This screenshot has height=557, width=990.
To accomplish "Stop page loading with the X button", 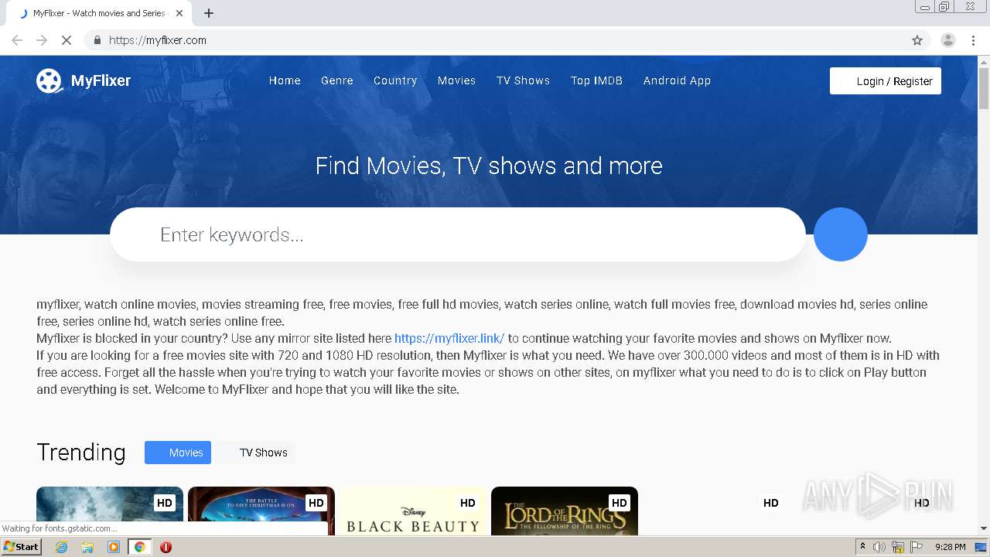I will [67, 40].
